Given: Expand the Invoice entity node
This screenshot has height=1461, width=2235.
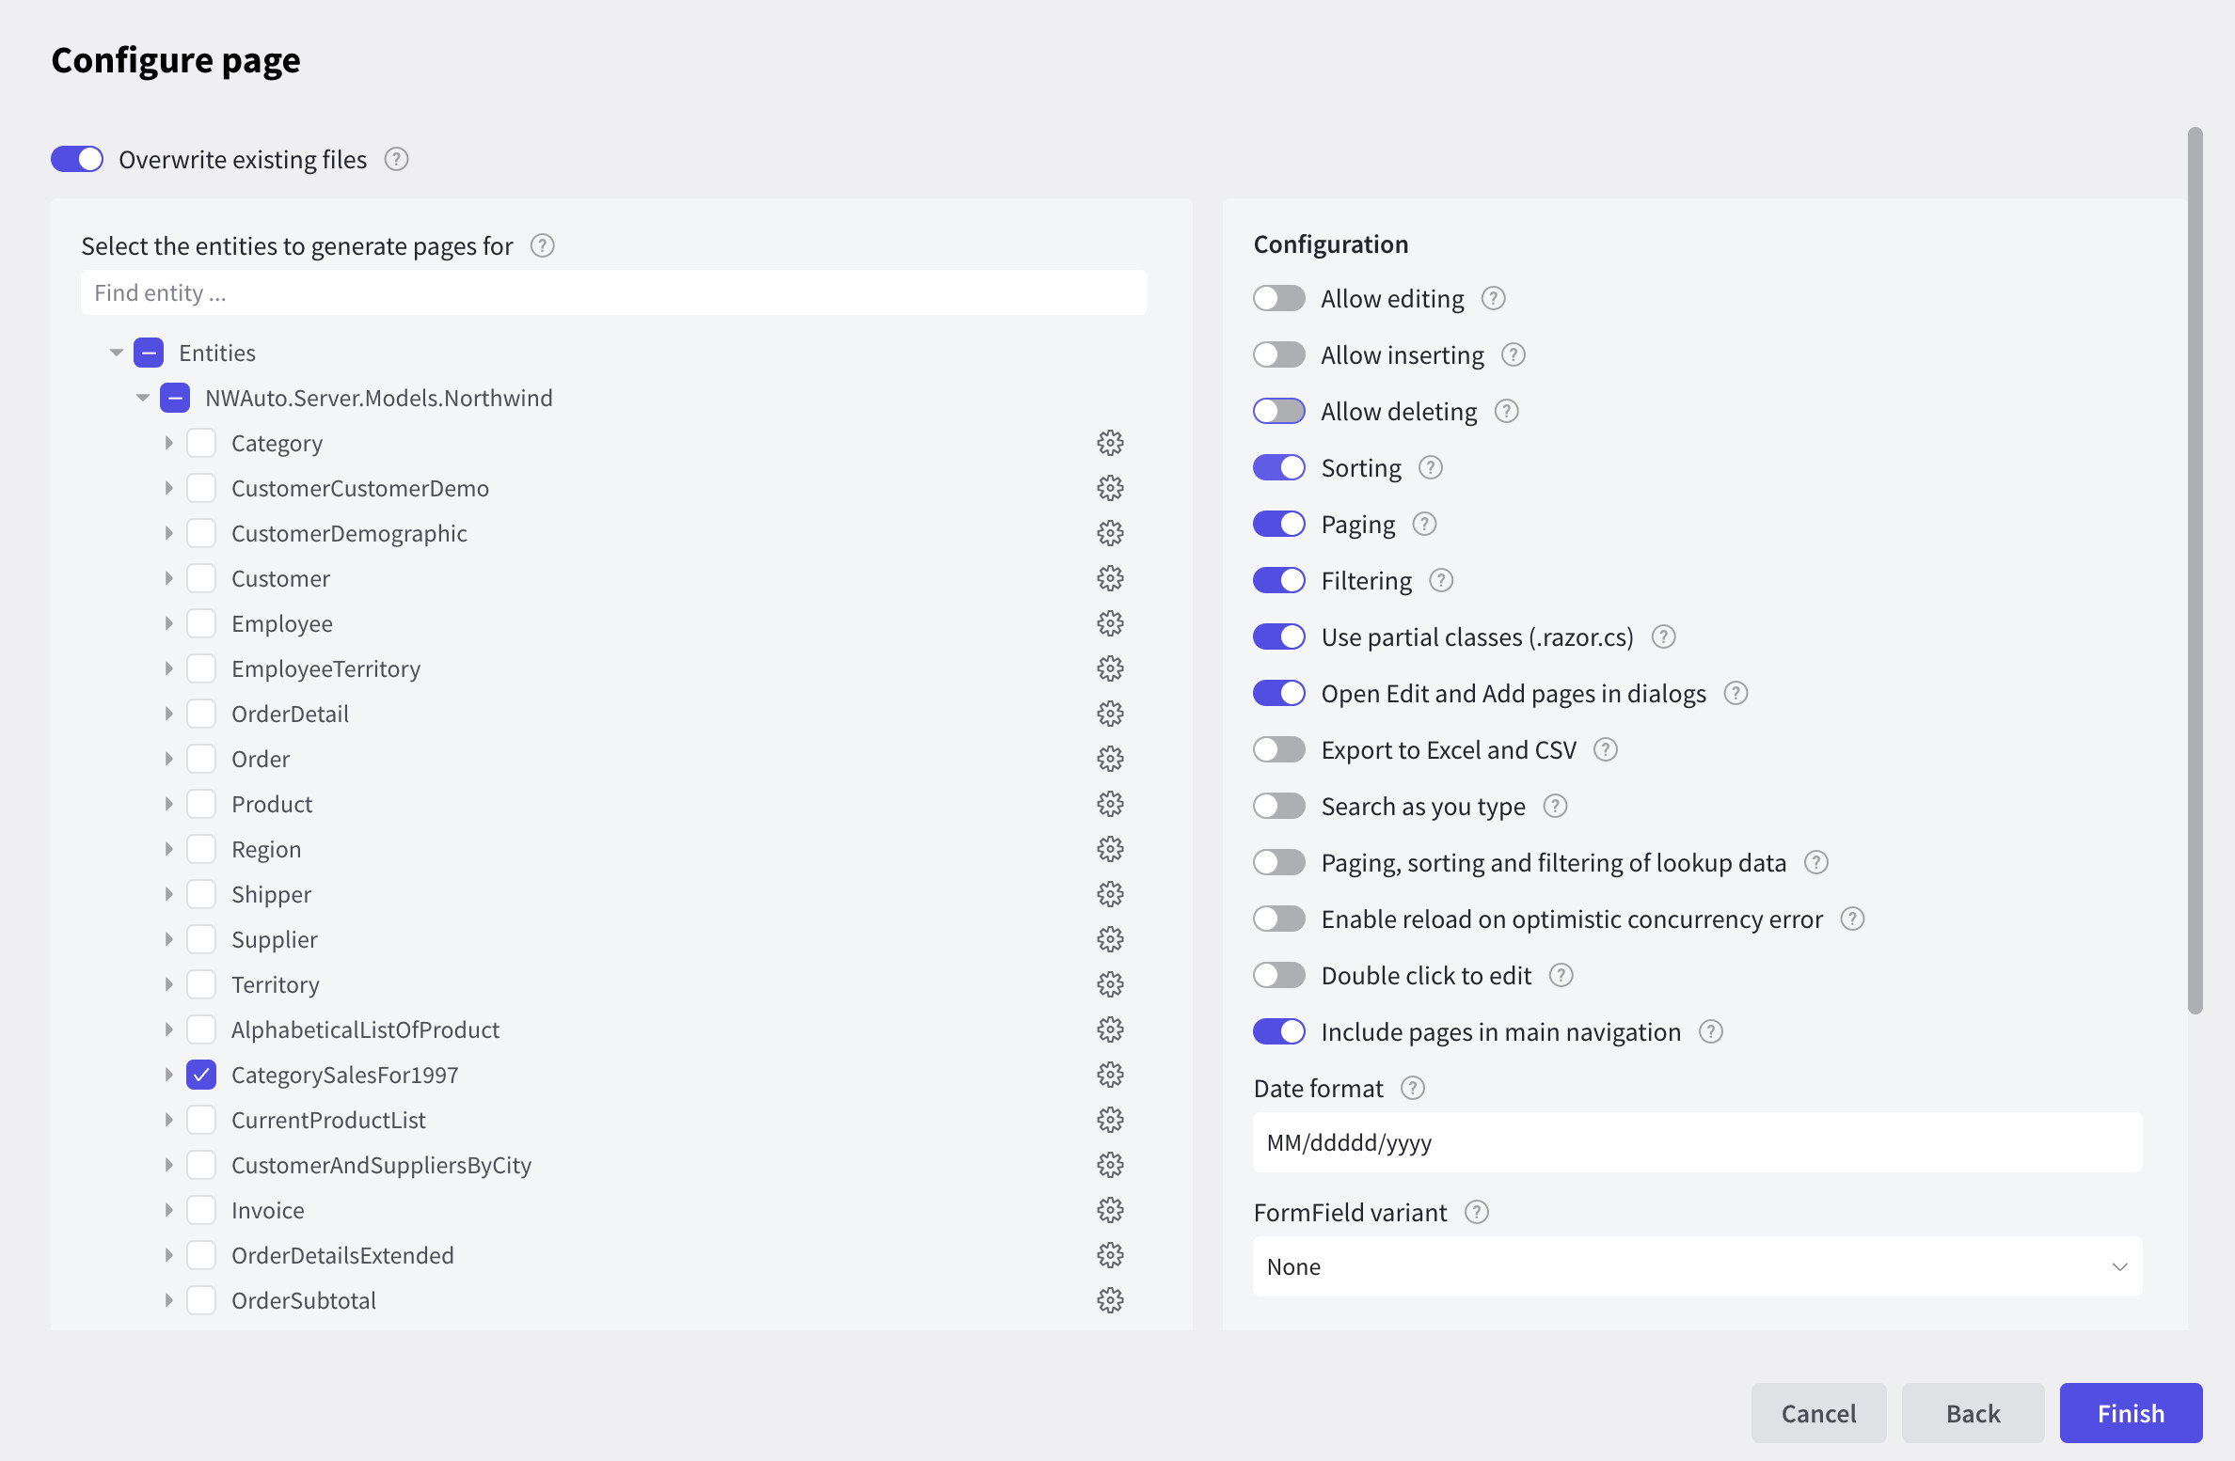Looking at the screenshot, I should 169,1210.
